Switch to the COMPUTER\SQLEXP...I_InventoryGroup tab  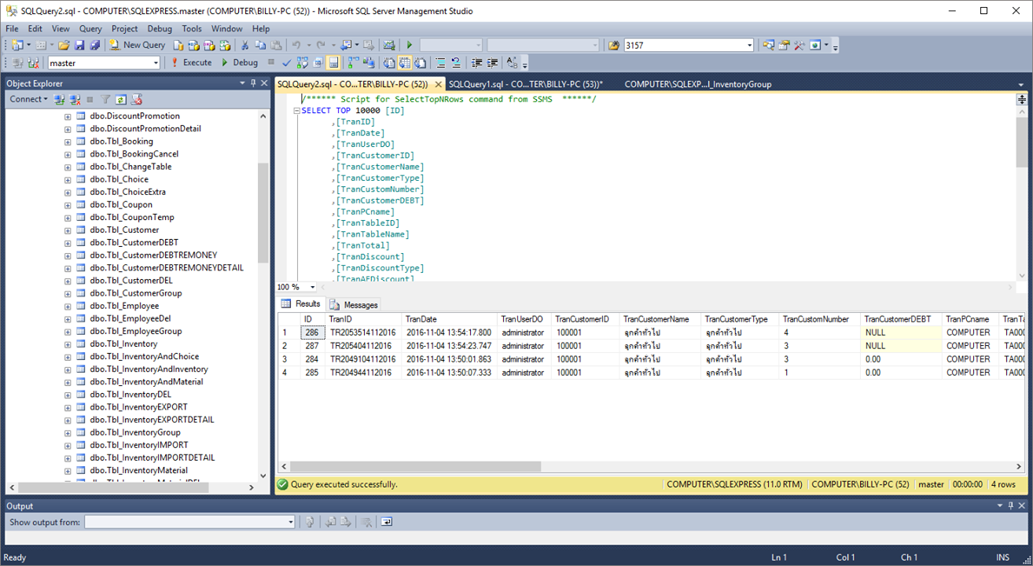[x=698, y=84]
